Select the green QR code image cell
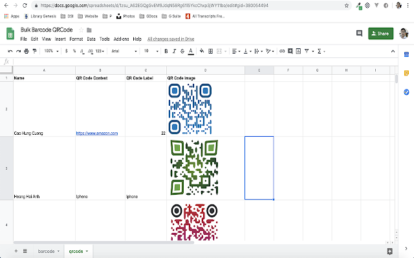This screenshot has height=258, width=414. click(206, 168)
